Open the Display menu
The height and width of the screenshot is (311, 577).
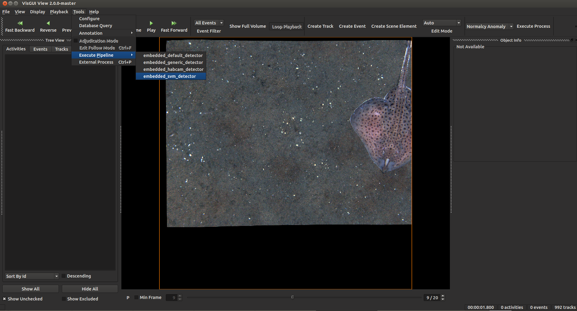pyautogui.click(x=37, y=12)
